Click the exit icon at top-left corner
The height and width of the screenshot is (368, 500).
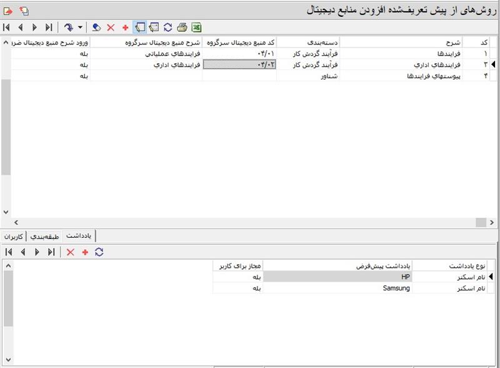(7, 11)
